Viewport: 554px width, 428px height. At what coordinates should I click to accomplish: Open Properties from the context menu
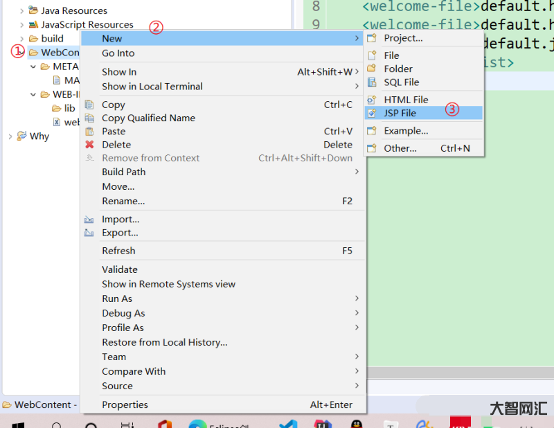pos(125,404)
